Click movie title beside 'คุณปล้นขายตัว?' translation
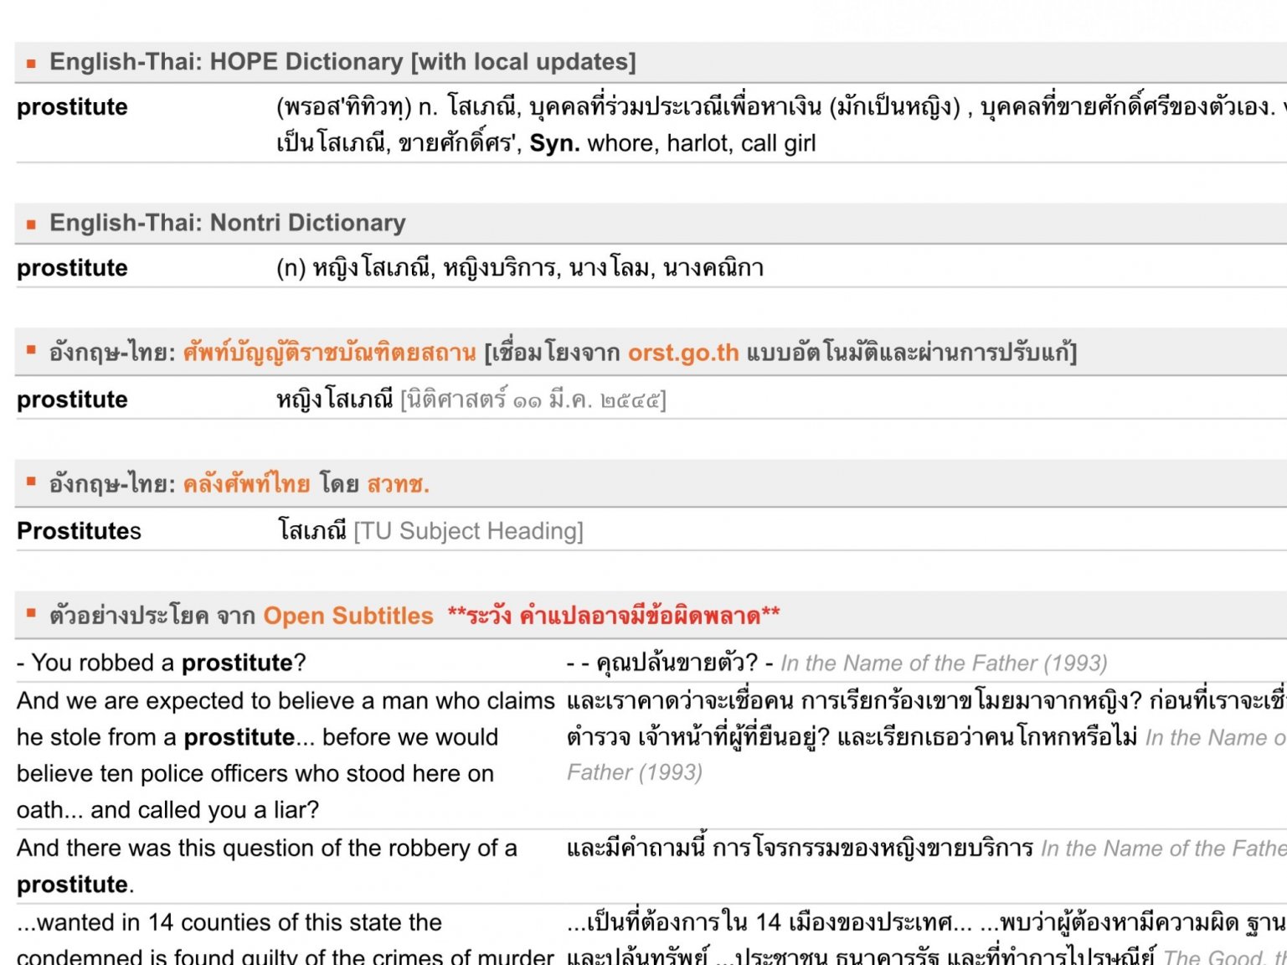 tap(944, 663)
